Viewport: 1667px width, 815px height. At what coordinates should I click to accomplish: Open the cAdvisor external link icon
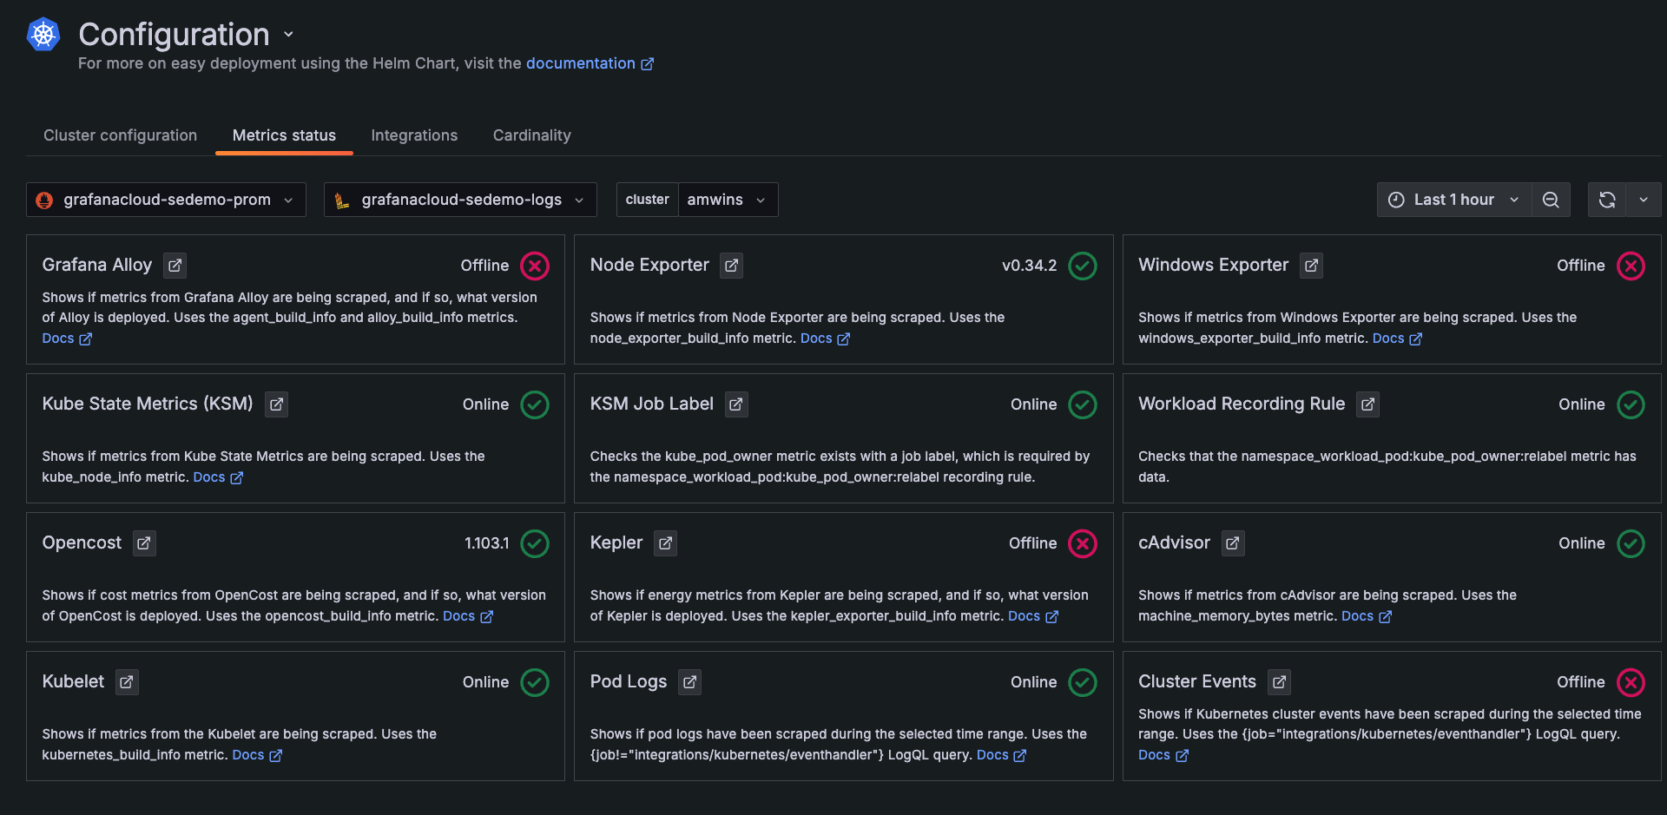(x=1232, y=543)
